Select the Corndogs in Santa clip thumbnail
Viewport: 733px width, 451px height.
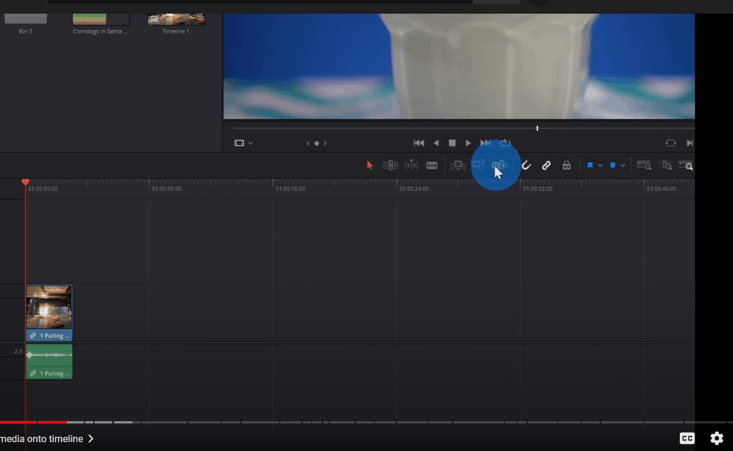(x=101, y=19)
